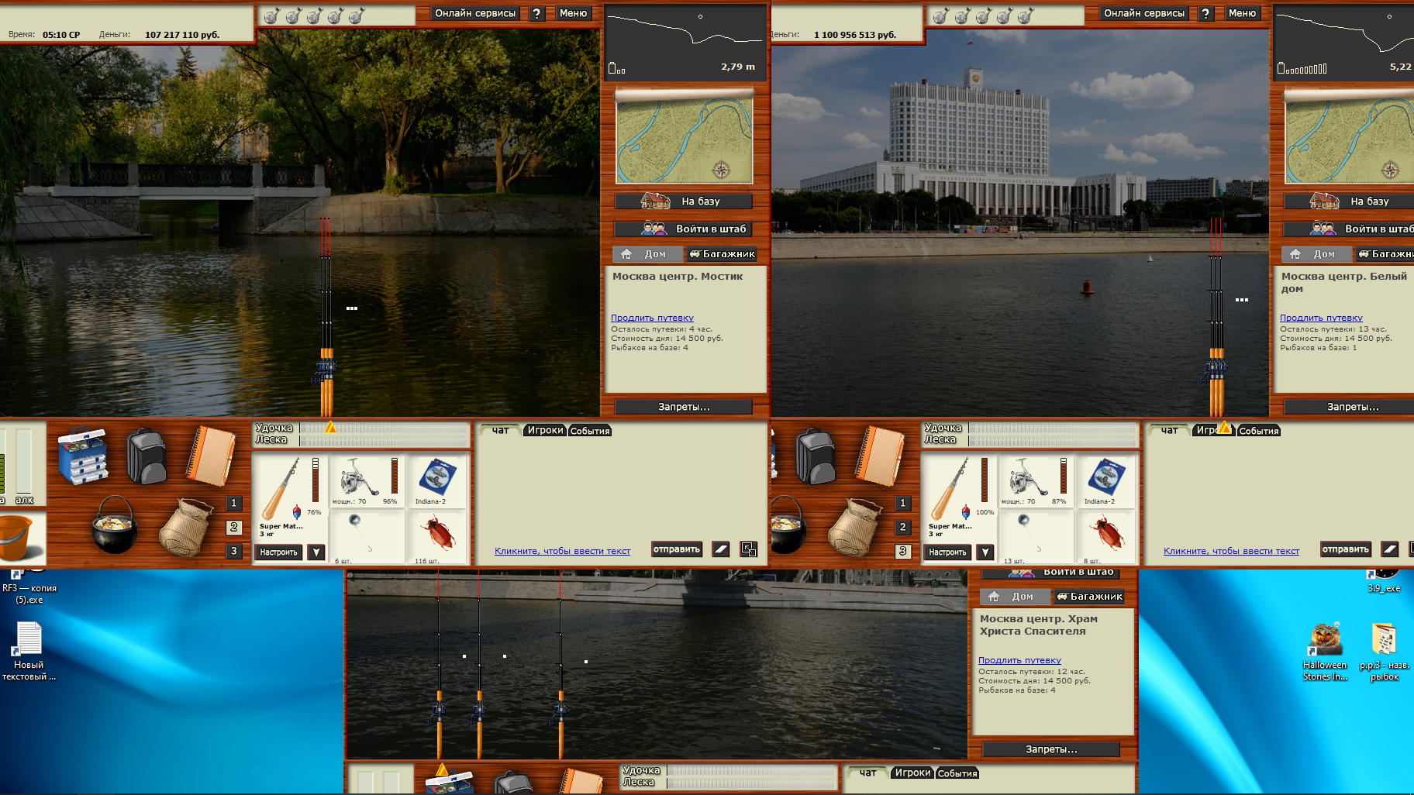The width and height of the screenshot is (1414, 795).
Task: Expand the arrow beside Настроить in Мостик window
Action: coord(316,552)
